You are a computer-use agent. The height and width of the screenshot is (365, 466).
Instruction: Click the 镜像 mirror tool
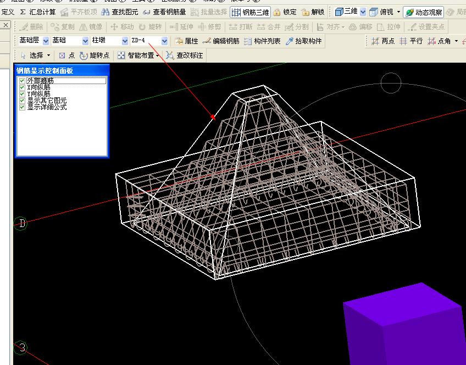[x=91, y=27]
